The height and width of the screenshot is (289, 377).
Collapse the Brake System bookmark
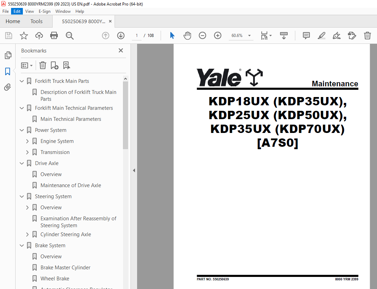tap(22, 245)
